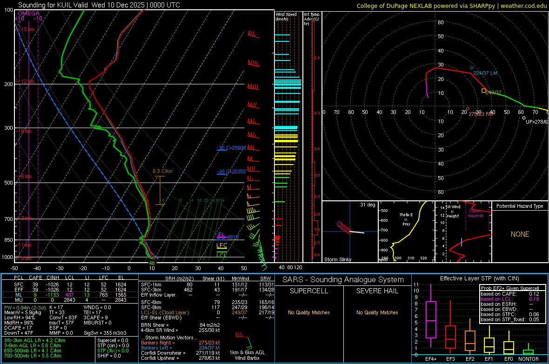Click the 'based on LCL: 0.19' line
The width and height of the screenshot is (549, 364).
point(510,299)
